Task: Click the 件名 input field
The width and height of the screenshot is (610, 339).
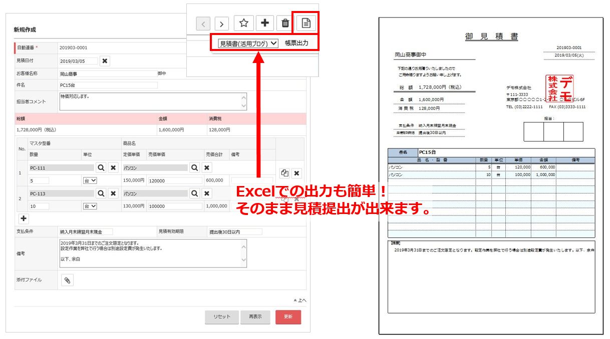Action: (108, 85)
